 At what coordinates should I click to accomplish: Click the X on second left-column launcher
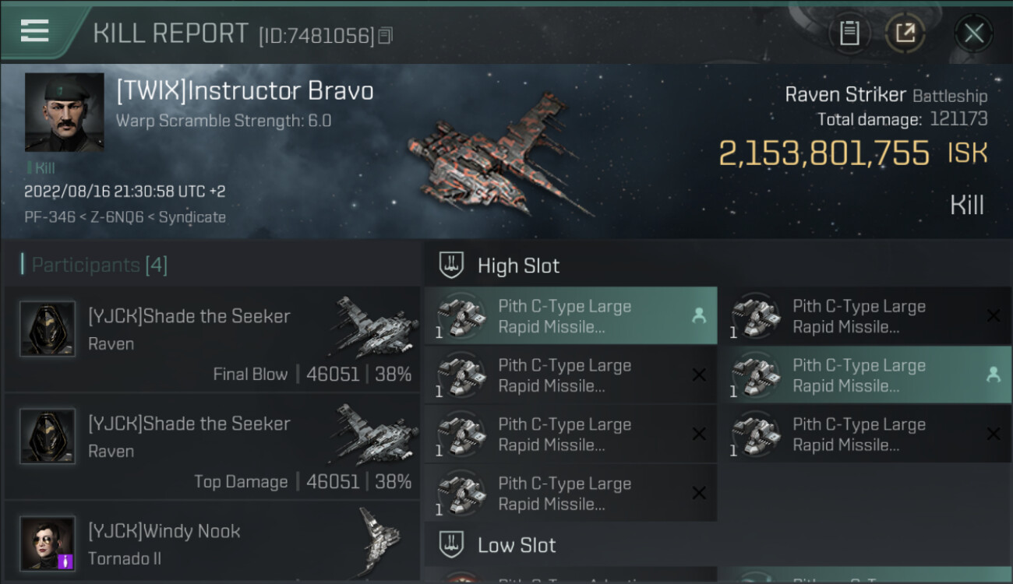click(699, 375)
